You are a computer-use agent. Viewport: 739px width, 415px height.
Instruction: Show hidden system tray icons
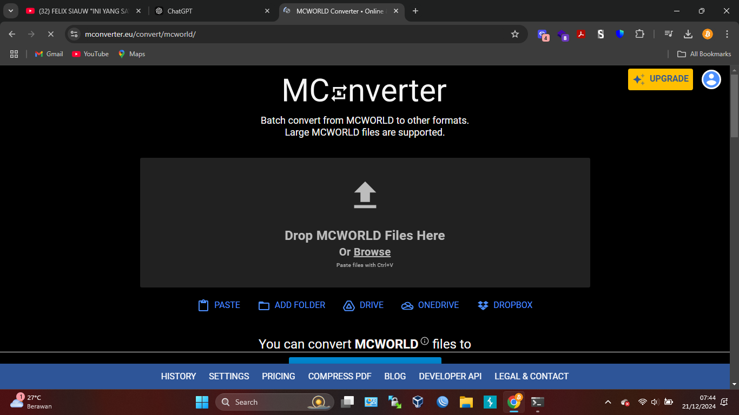pyautogui.click(x=608, y=402)
